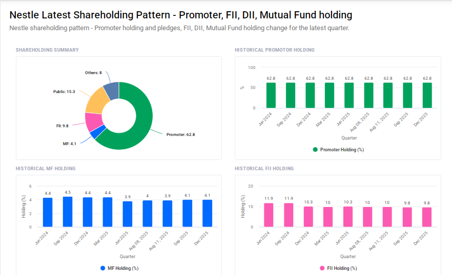Click the Jun 2024 promoter holding bar
Screen dimensions: 452x275
[x=271, y=96]
